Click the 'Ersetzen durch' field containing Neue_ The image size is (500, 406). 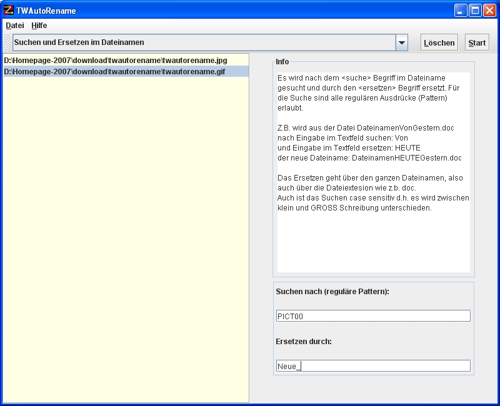(373, 366)
